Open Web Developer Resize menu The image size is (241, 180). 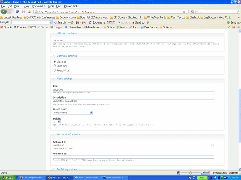pos(122,27)
